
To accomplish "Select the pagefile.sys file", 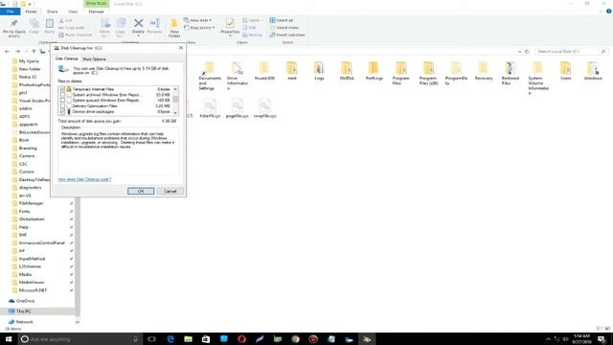I will click(x=238, y=108).
